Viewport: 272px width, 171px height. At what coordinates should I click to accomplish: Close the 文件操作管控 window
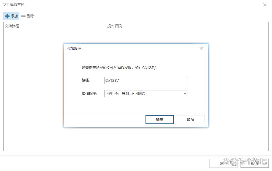[265, 5]
